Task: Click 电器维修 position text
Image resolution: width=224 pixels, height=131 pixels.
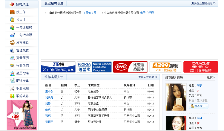Action: tap(93, 92)
